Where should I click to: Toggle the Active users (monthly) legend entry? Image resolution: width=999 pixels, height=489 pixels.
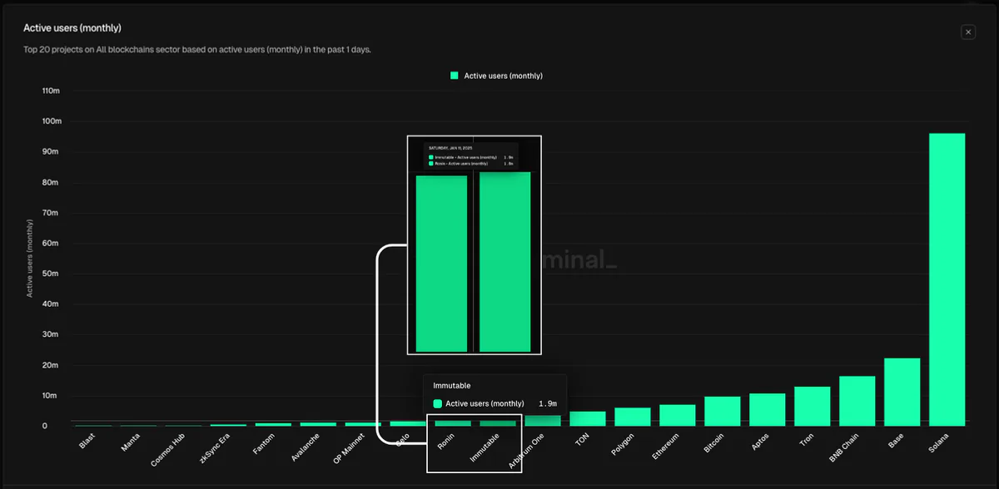(x=496, y=76)
